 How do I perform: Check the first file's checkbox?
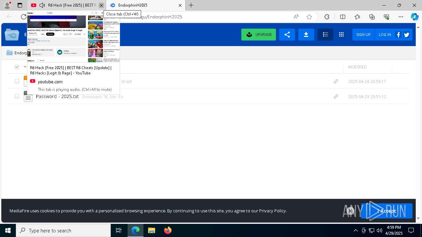[x=17, y=81]
